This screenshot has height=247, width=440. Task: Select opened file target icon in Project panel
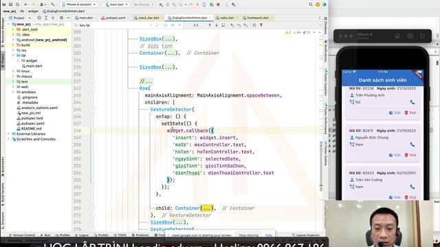(39, 18)
